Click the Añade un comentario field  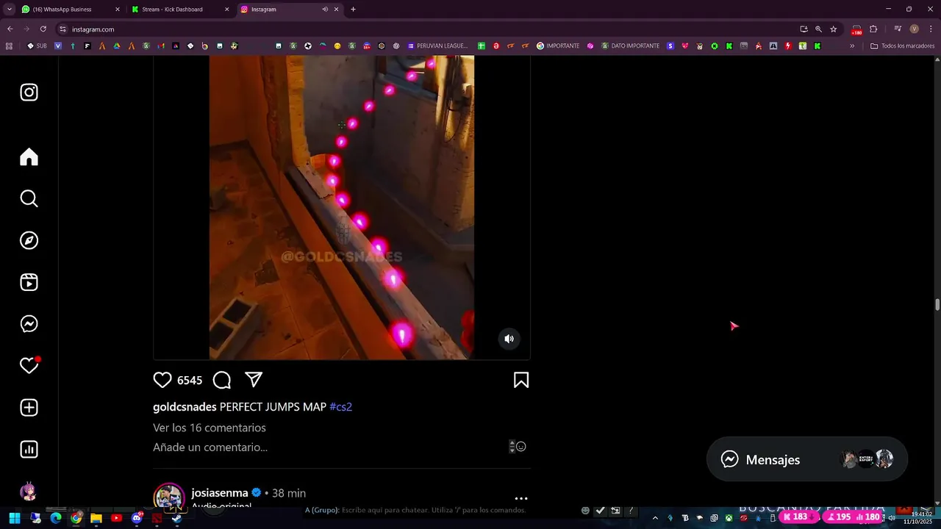tap(210, 447)
